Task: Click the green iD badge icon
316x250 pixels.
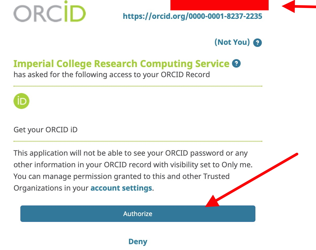Action: click(21, 101)
